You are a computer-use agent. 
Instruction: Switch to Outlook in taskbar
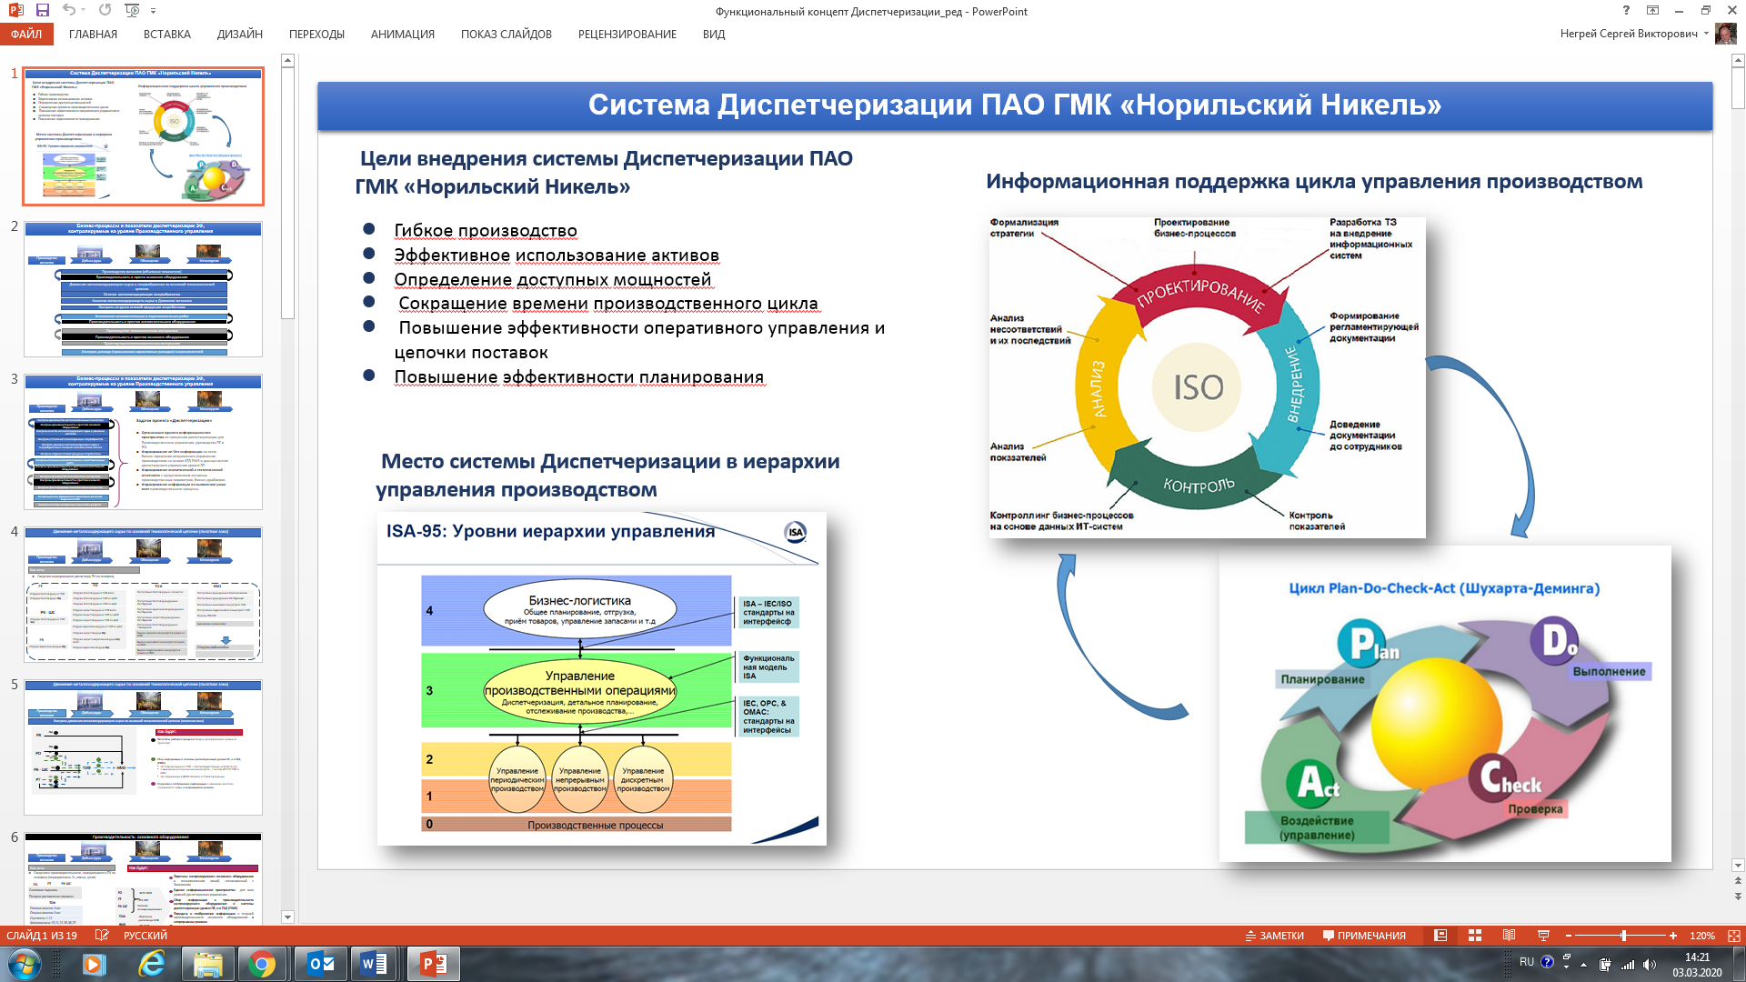click(321, 963)
